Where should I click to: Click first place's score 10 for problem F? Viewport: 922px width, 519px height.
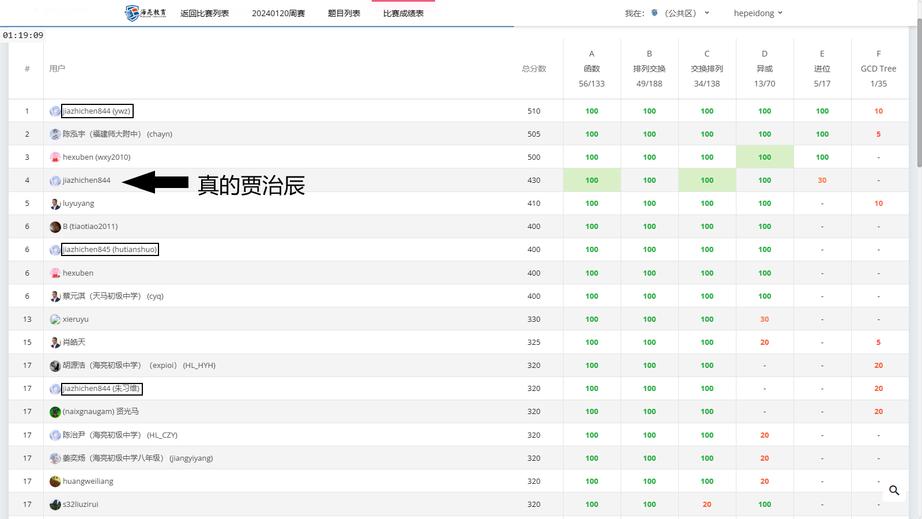878,111
